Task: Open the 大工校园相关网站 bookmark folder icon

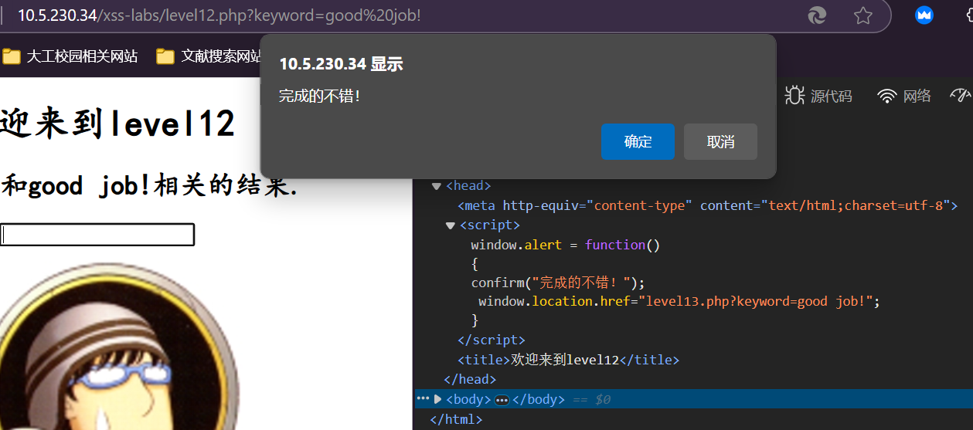Action: 12,56
